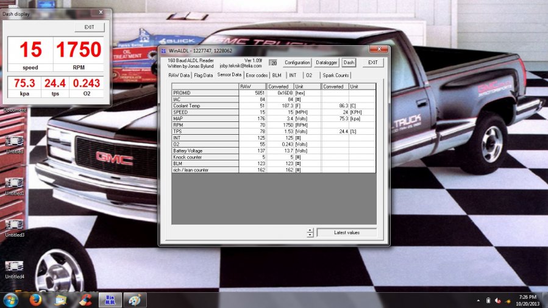Click the network tray icon

[x=508, y=301]
